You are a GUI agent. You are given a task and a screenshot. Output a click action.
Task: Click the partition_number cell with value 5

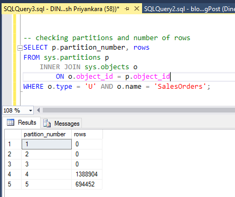pyautogui.click(x=46, y=184)
